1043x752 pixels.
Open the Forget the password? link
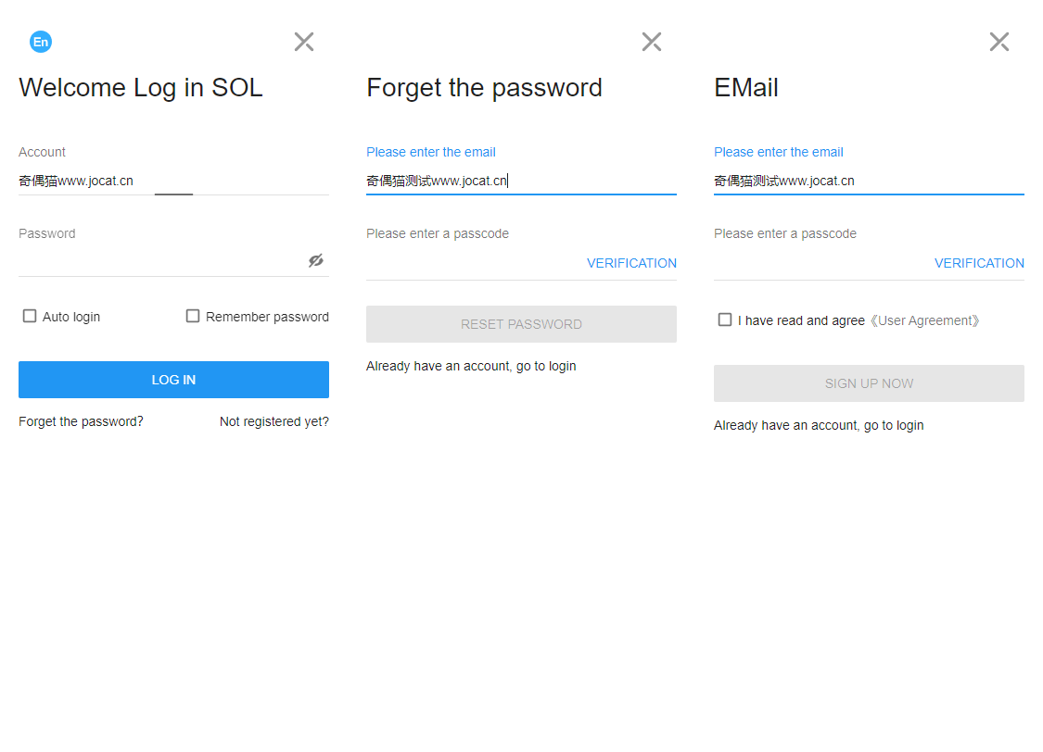tap(82, 421)
